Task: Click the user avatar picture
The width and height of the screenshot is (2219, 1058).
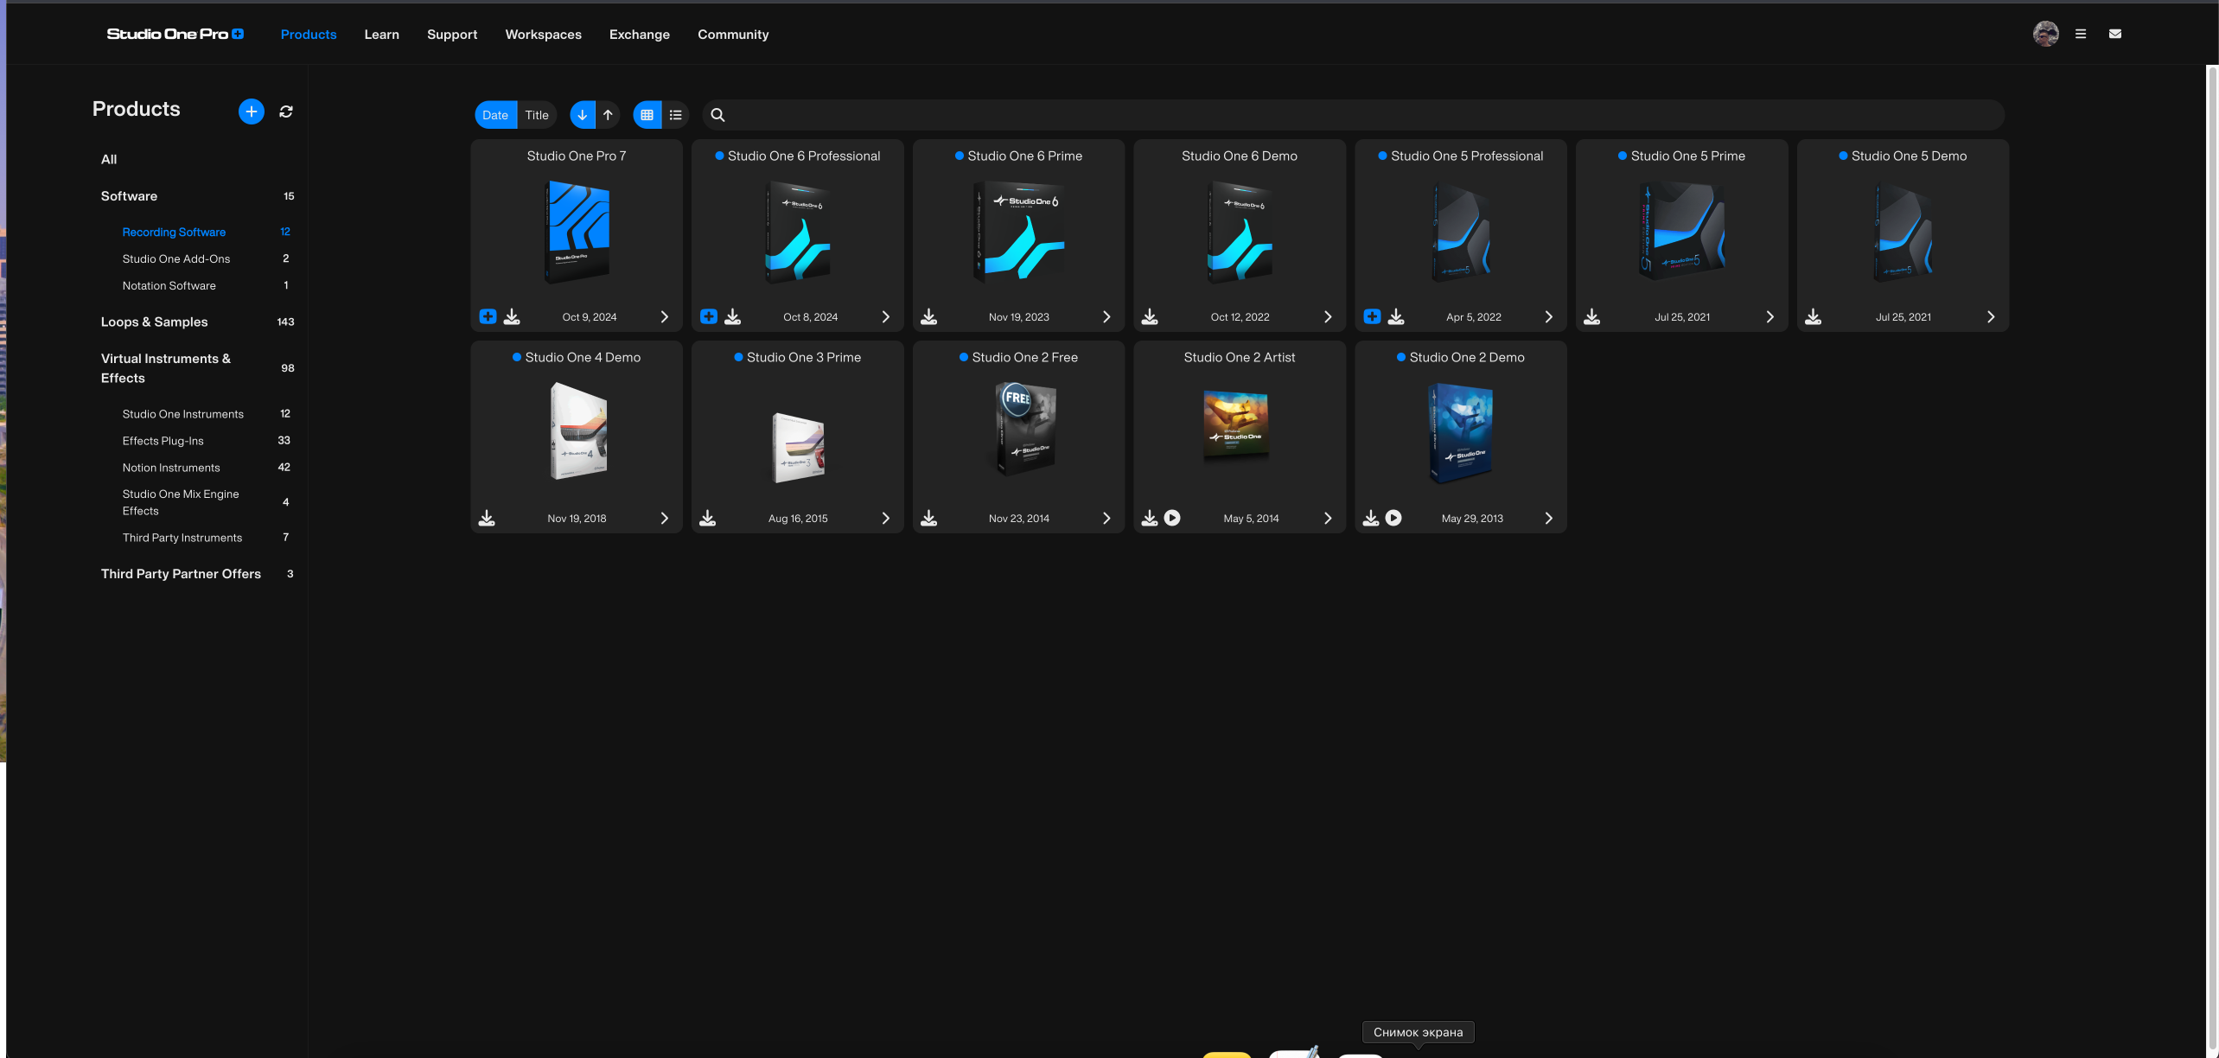Action: click(2045, 34)
